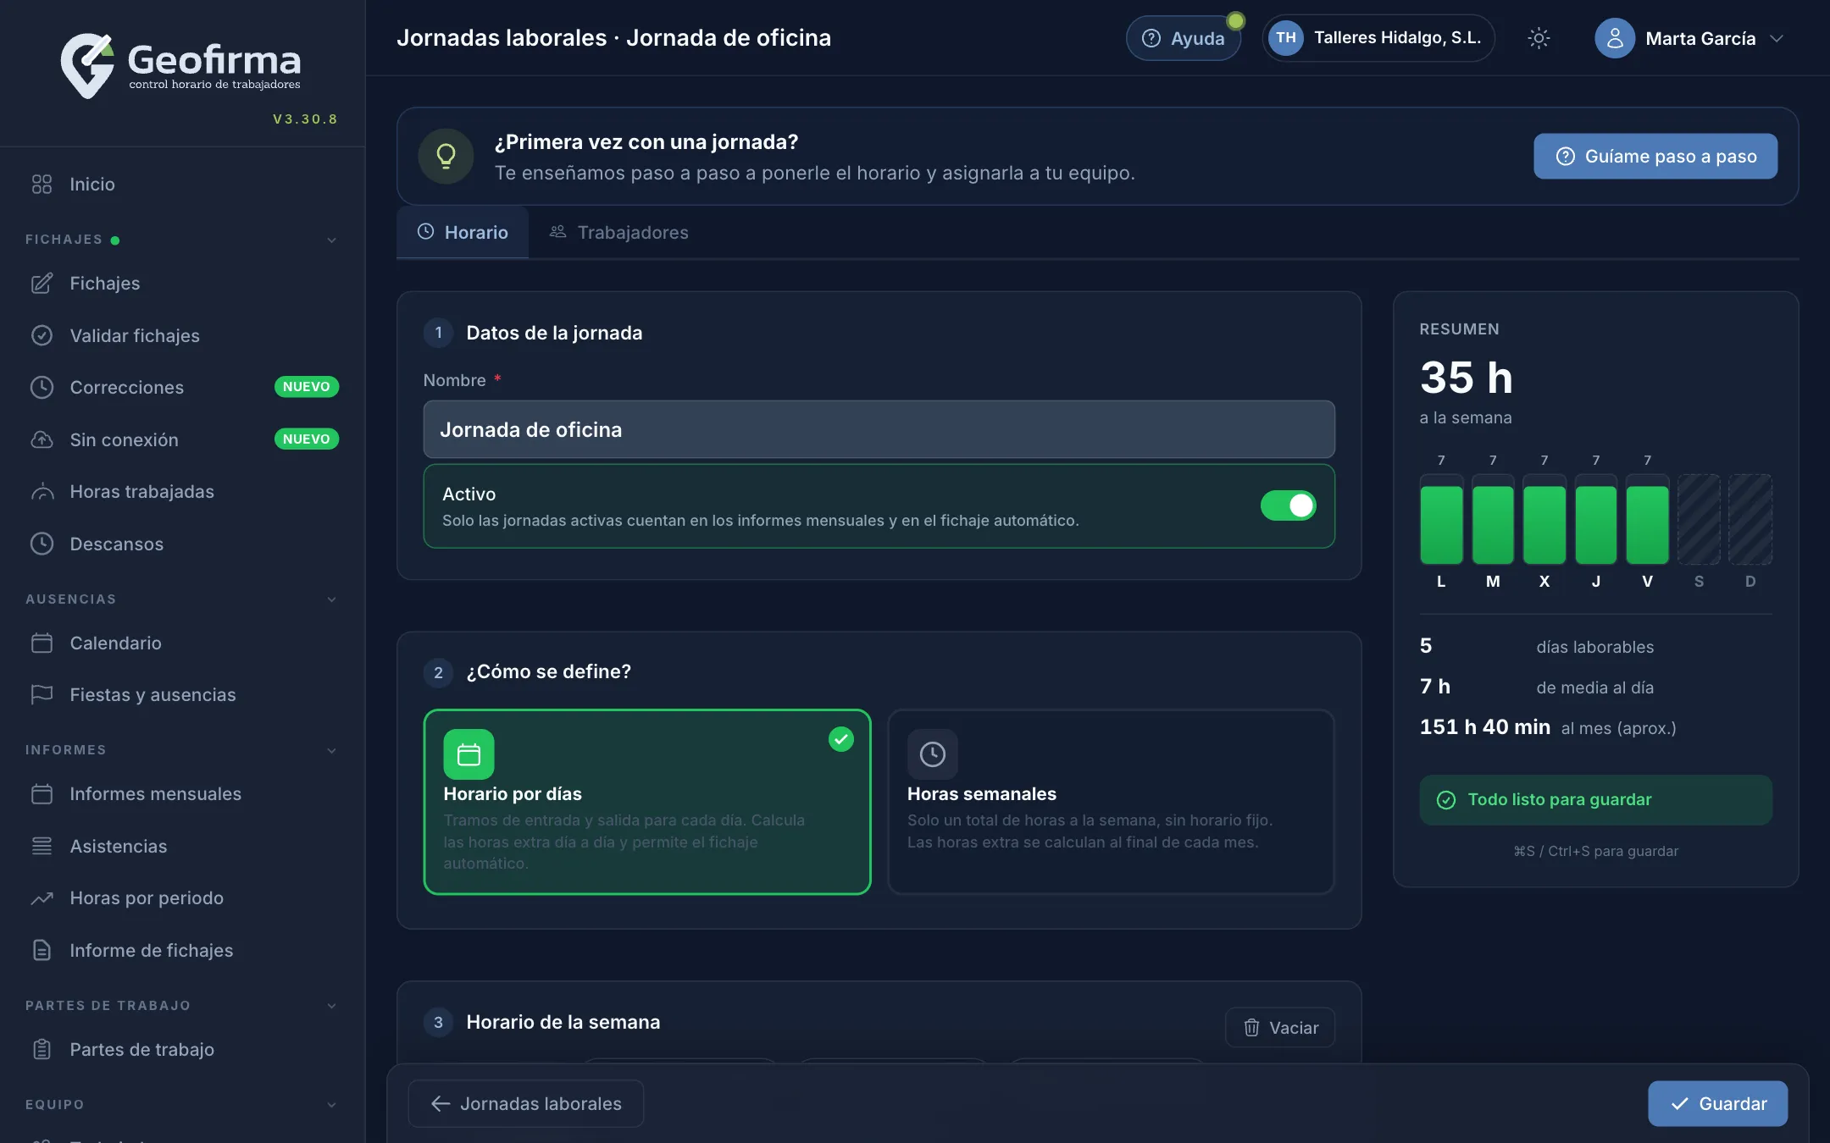Open Talleres Hidalgo, S.L. company selector
The height and width of the screenshot is (1143, 1830).
[1378, 38]
